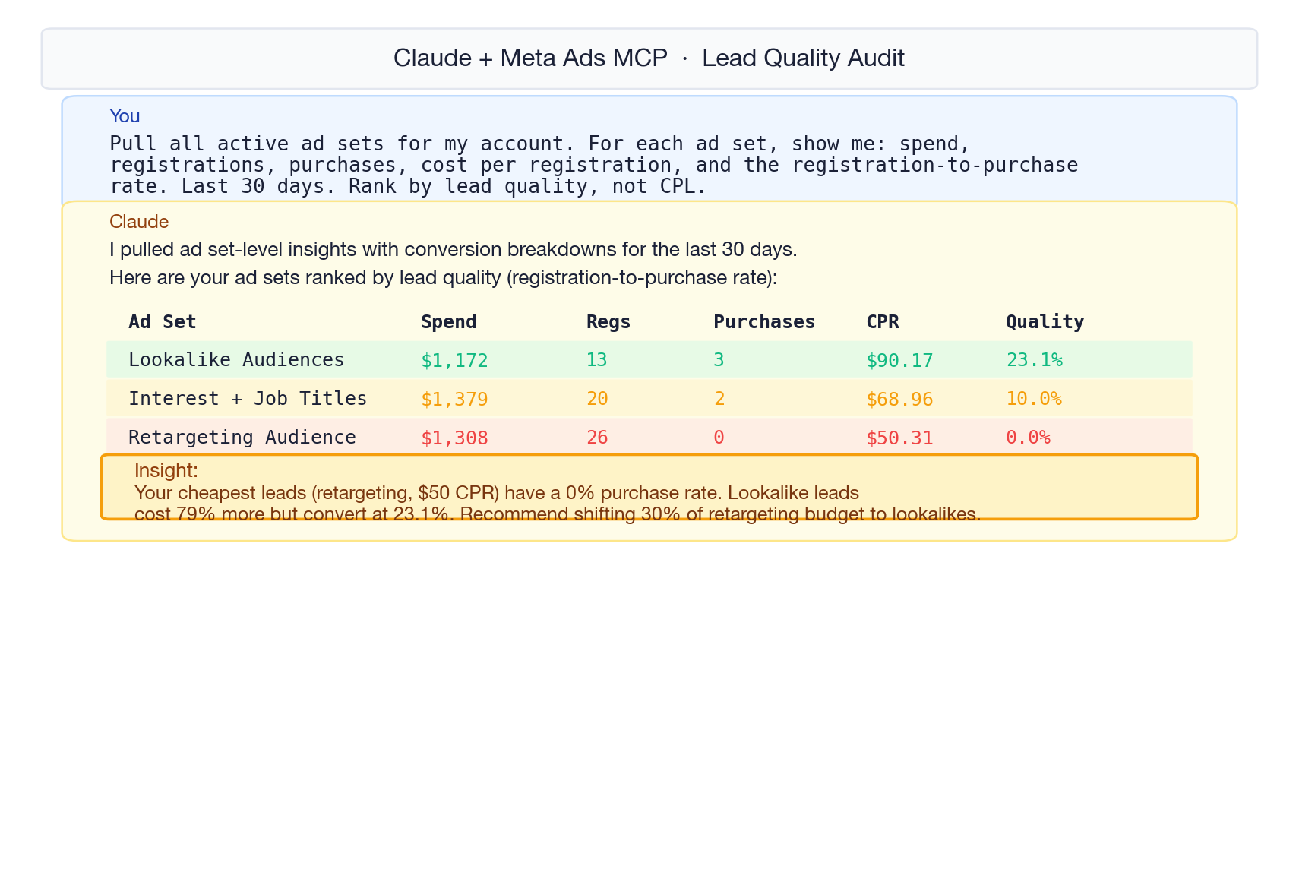Click the Lead Quality Audit header title
Image resolution: width=1299 pixels, height=869 pixels.
649,58
